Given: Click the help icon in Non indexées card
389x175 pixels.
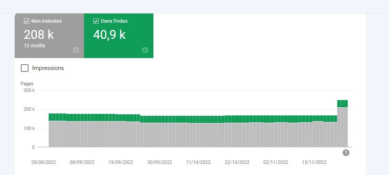Looking at the screenshot, I should click(x=76, y=50).
